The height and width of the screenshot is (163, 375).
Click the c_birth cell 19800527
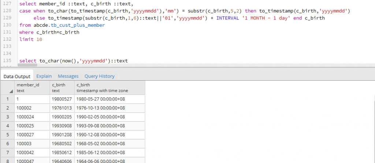62,99
